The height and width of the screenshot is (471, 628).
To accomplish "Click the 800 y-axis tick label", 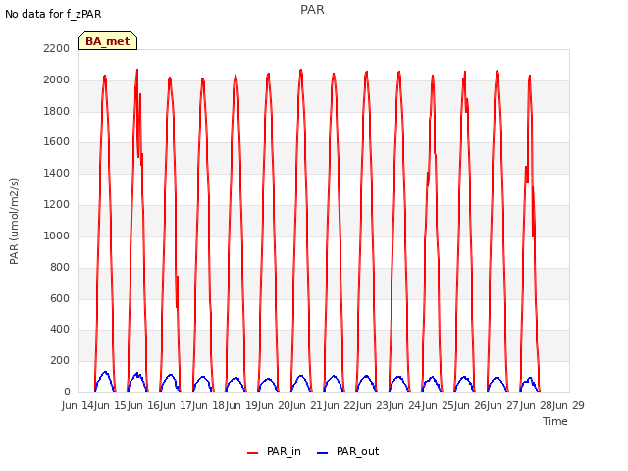I will (x=60, y=267).
